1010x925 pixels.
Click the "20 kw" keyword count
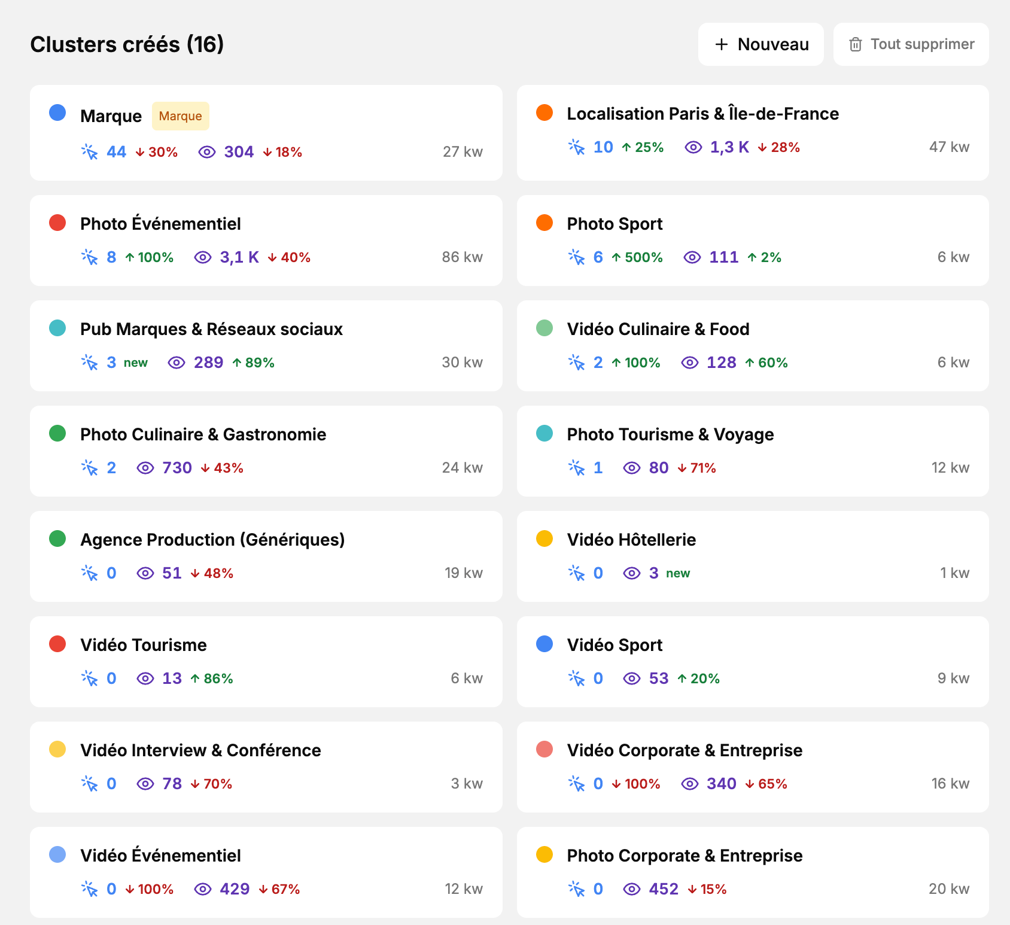949,889
